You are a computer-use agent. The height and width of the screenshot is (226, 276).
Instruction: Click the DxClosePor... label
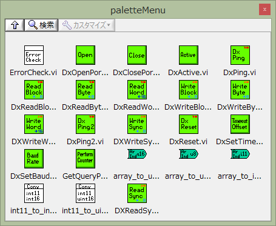tap(136, 73)
